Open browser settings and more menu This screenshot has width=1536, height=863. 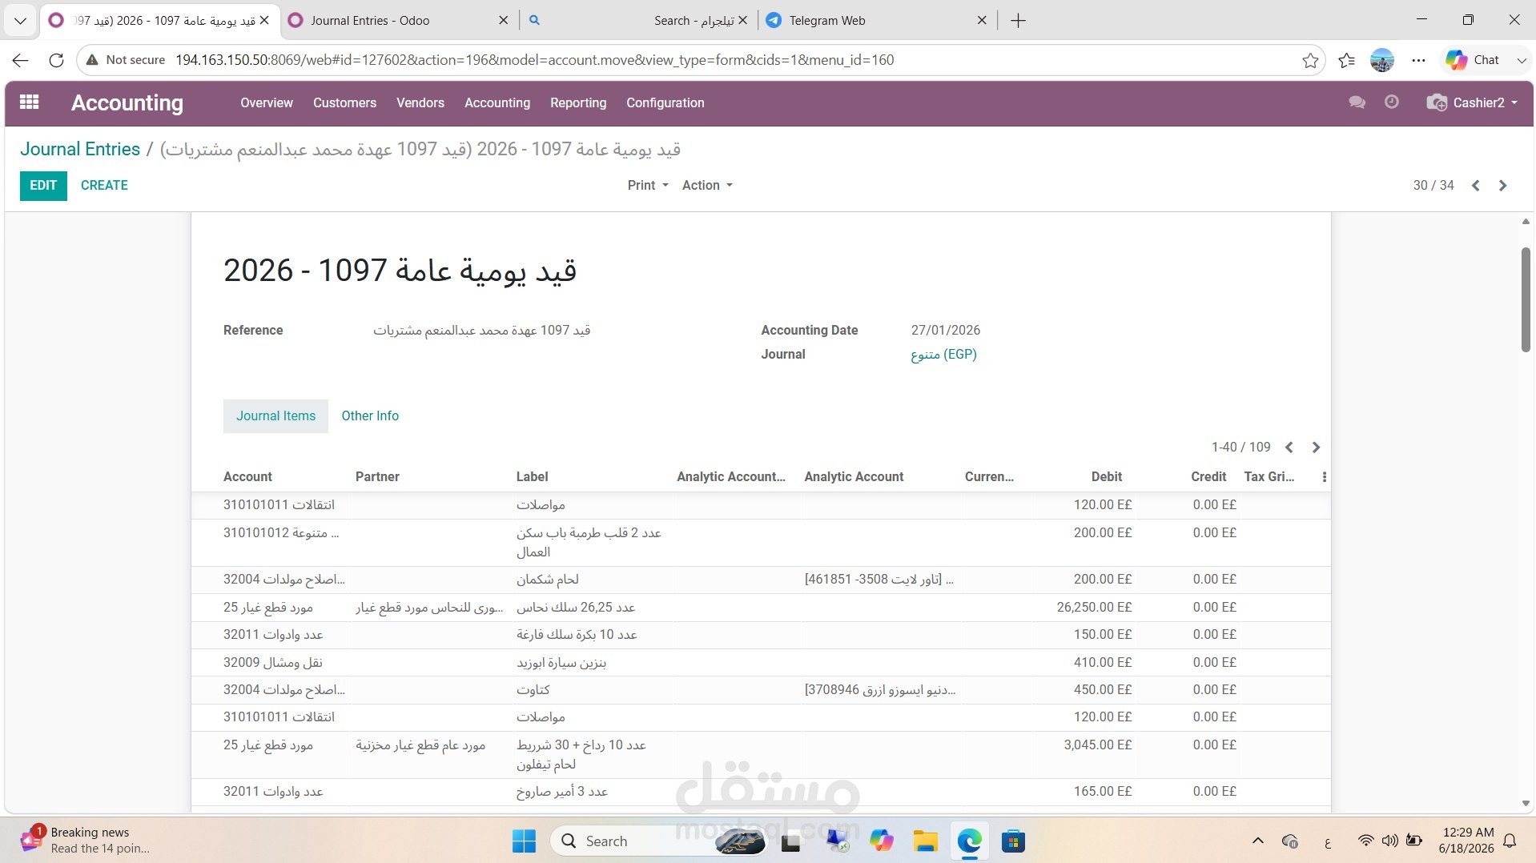click(1418, 60)
